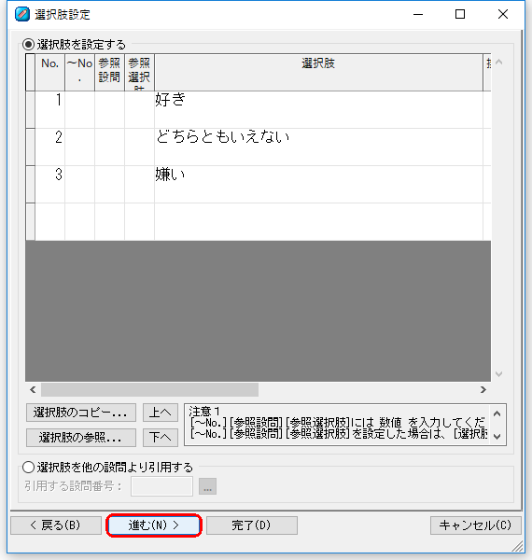Click the app icon in title bar

[x=22, y=14]
